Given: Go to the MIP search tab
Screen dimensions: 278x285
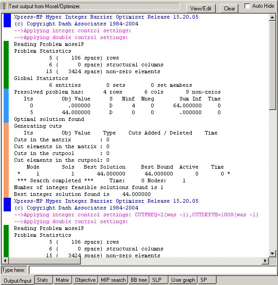Looking at the screenshot, I should [113, 280].
